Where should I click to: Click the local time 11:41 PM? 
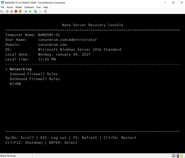pyautogui.click(x=47, y=59)
